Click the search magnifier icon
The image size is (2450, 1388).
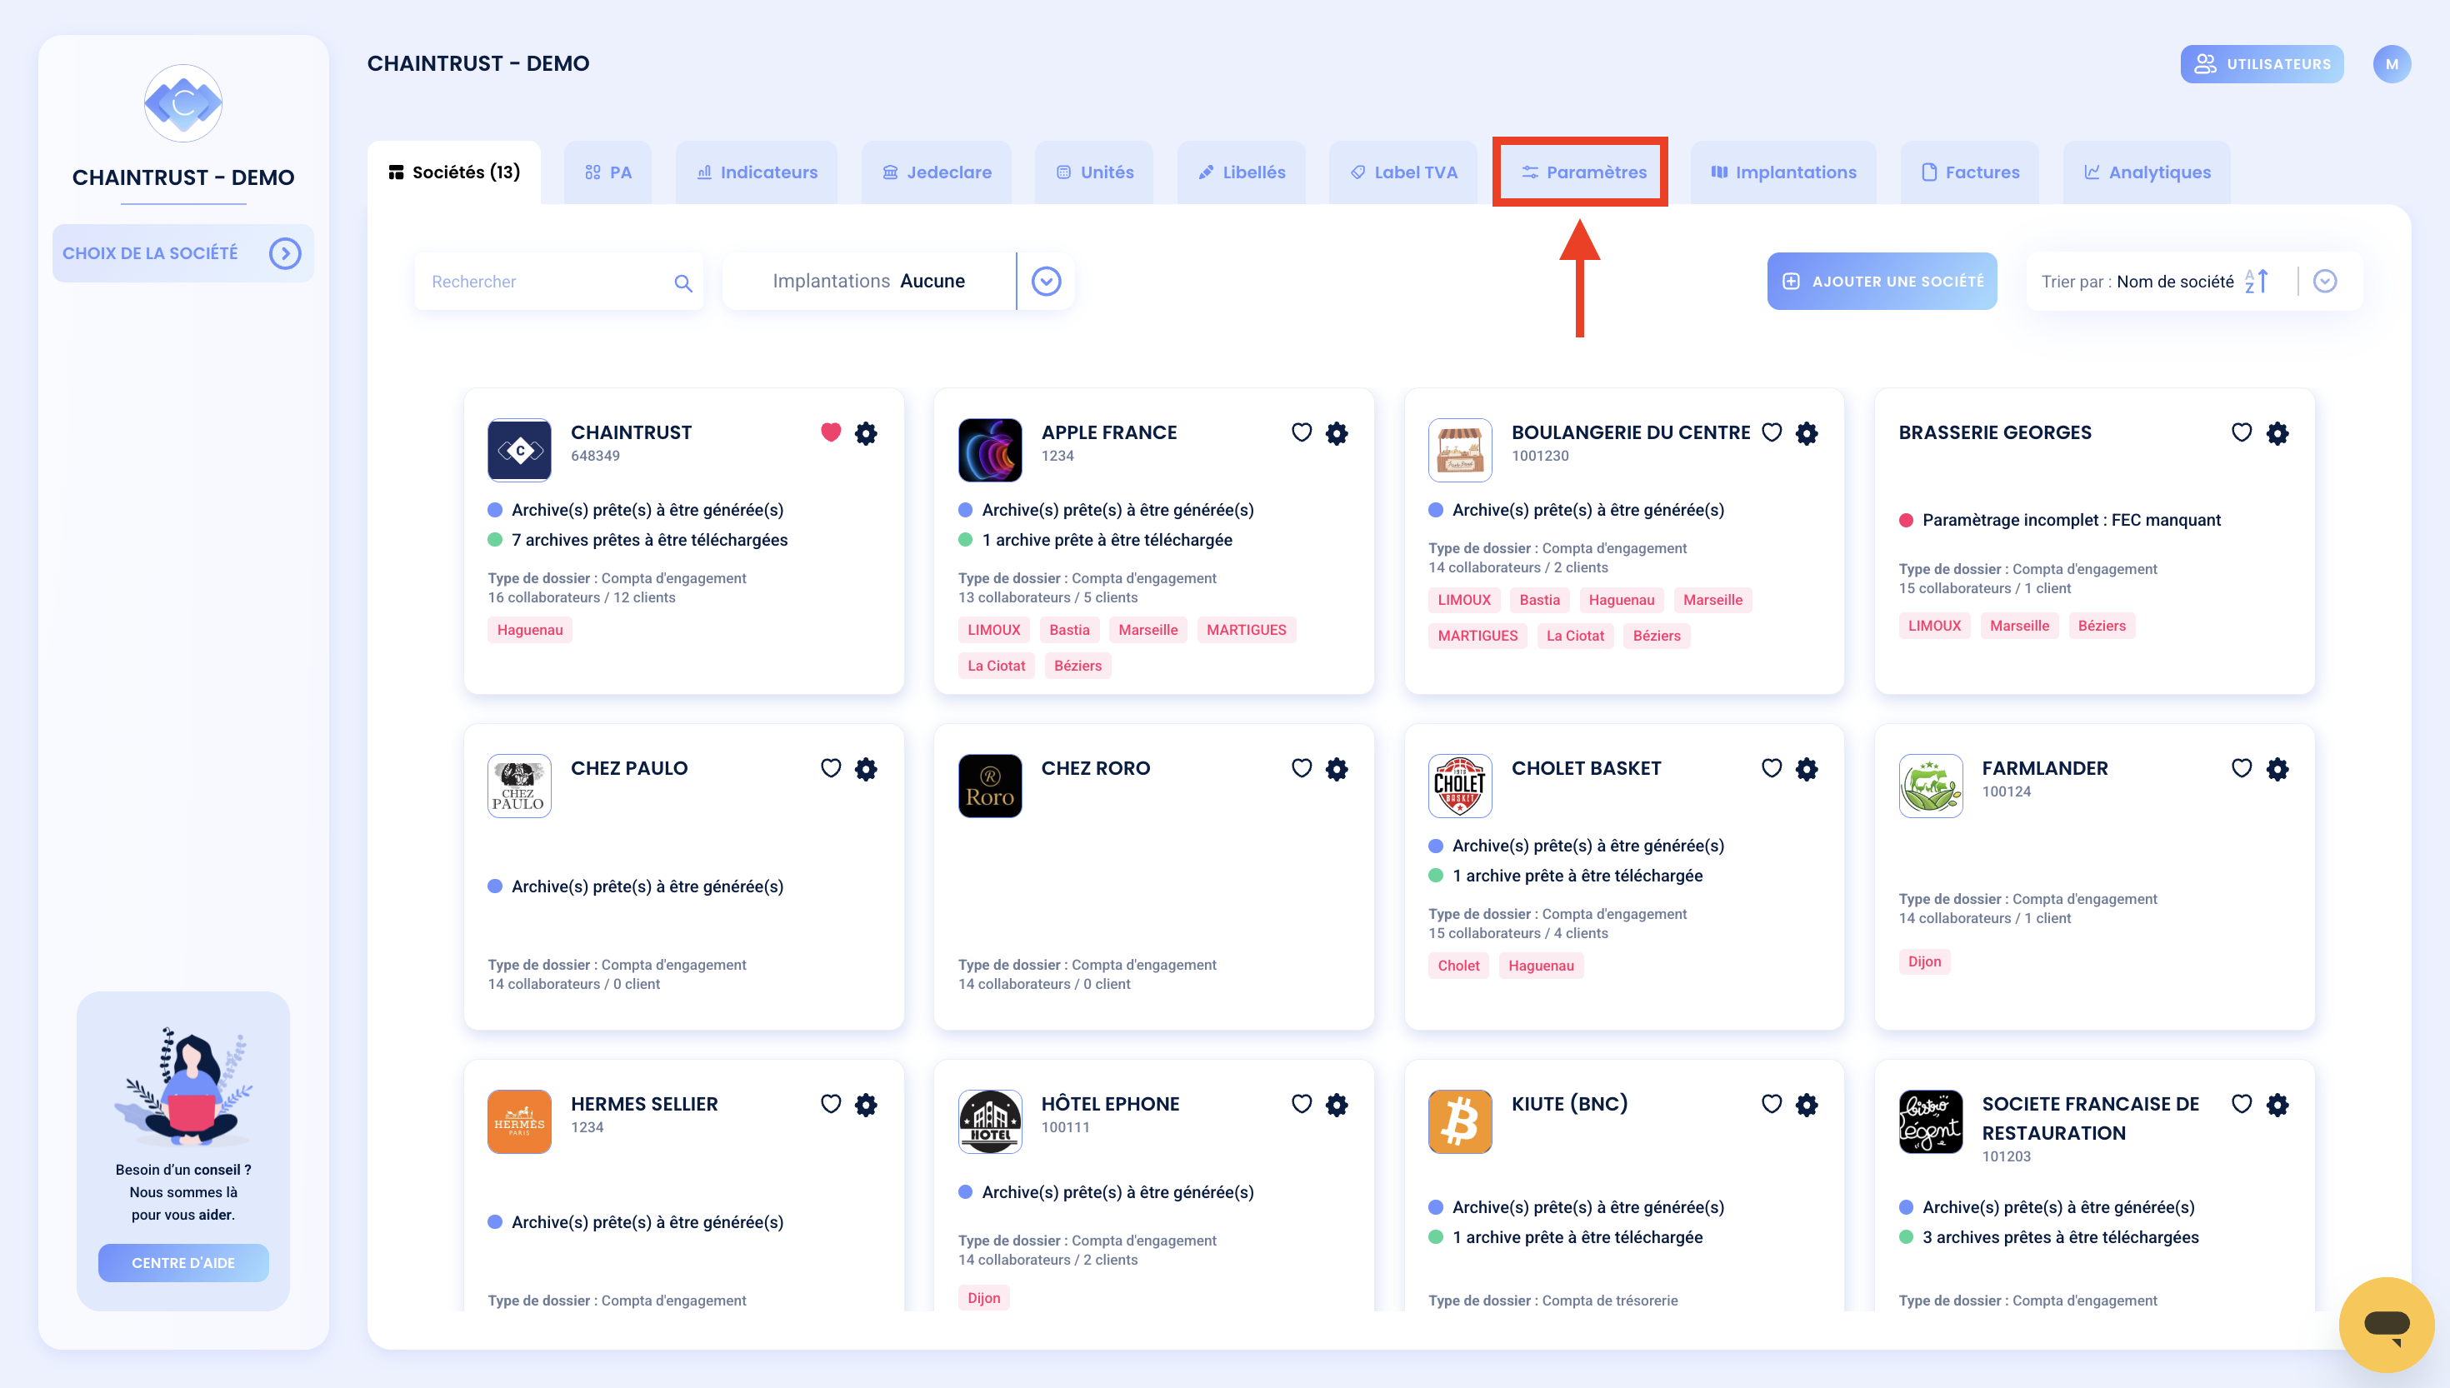682,283
